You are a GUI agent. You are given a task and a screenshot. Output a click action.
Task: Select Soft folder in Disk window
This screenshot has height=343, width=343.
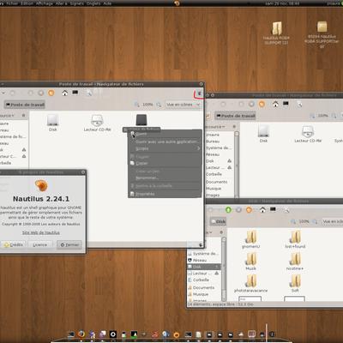click(295, 283)
